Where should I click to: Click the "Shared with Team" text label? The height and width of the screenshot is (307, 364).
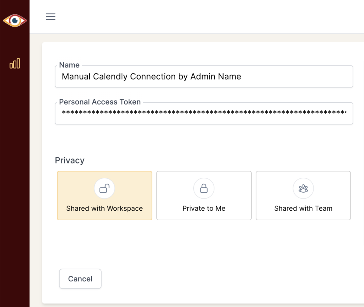point(303,209)
